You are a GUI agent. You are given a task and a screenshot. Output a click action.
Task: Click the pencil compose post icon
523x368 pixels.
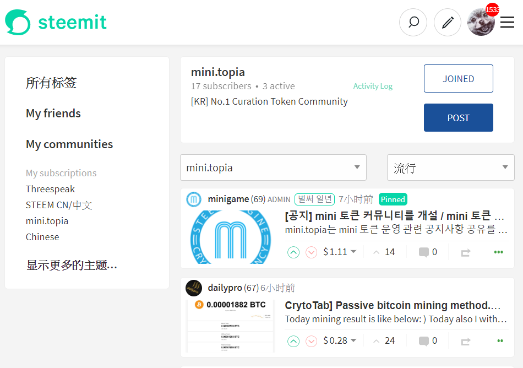click(x=448, y=23)
